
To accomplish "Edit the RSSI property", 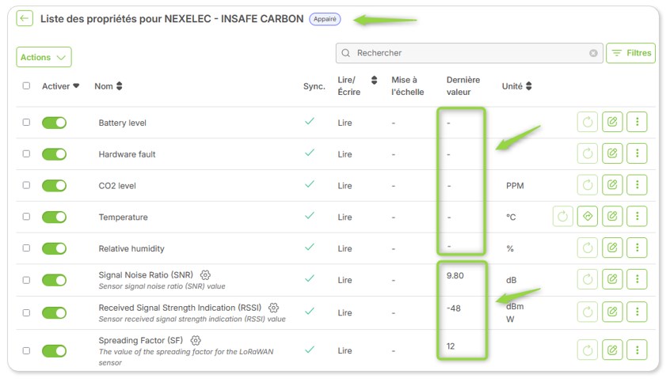I will point(612,312).
